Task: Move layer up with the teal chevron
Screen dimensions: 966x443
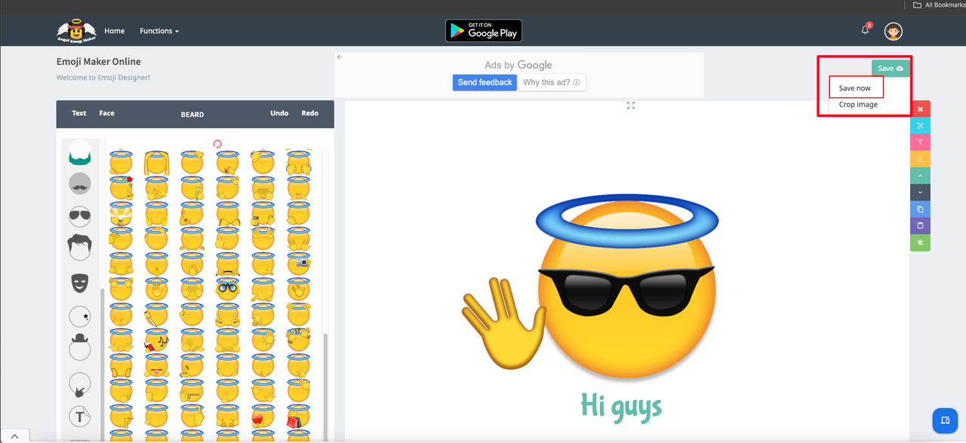Action: [920, 176]
